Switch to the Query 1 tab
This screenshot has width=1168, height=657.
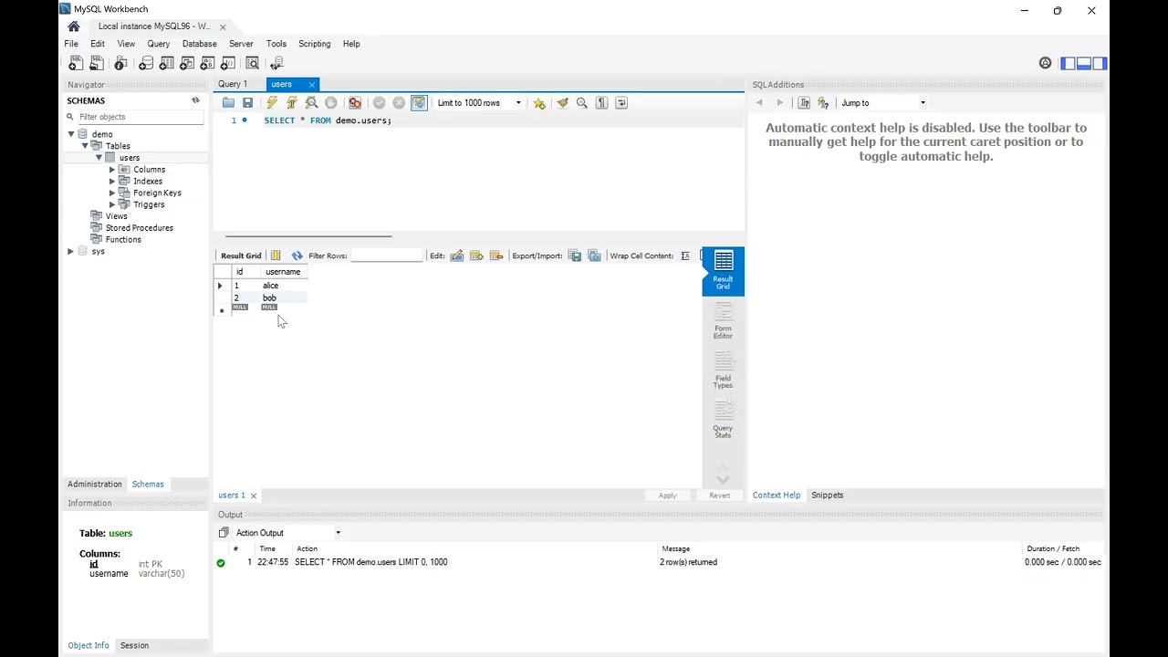233,84
